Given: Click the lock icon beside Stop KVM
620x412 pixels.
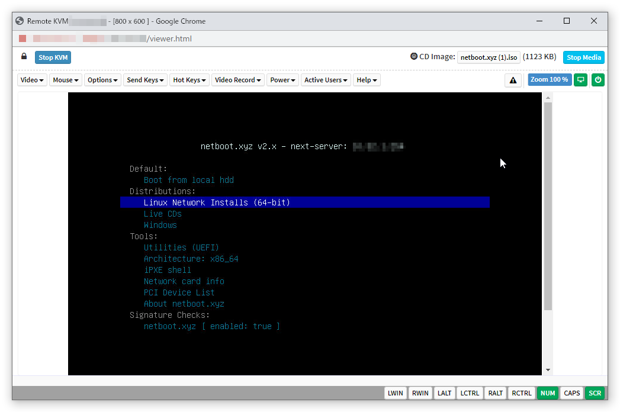Looking at the screenshot, I should 24,57.
